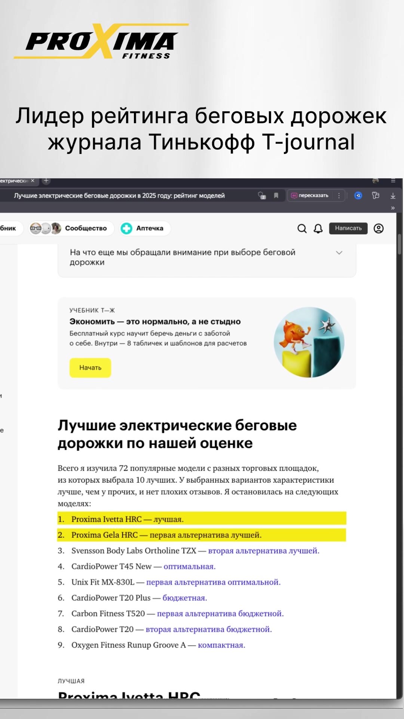Open 'первая альтернатива бюджетной' link
Viewport: 404px width, 719px height.
click(220, 613)
